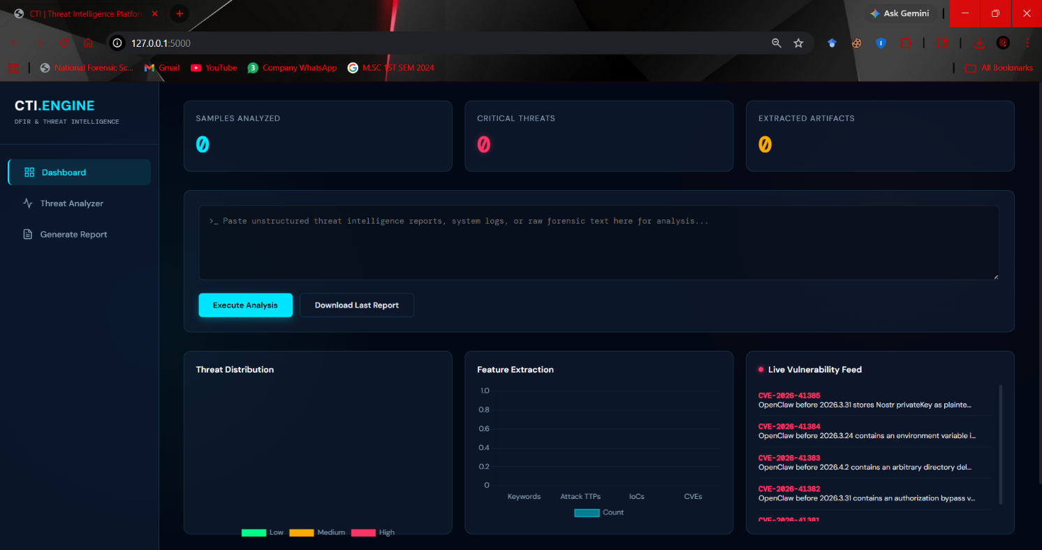
Task: Toggle the High series in the legend
Action: pos(373,533)
